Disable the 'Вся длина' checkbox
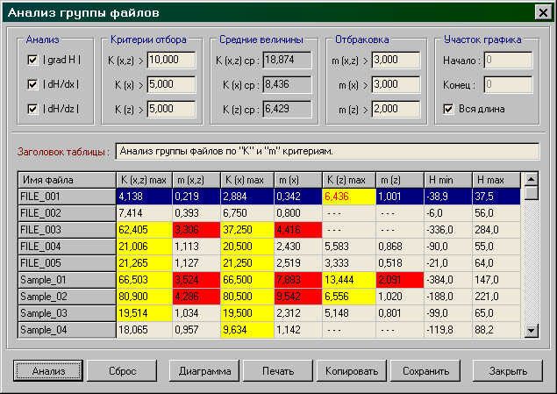The height and width of the screenshot is (394, 557). [449, 109]
